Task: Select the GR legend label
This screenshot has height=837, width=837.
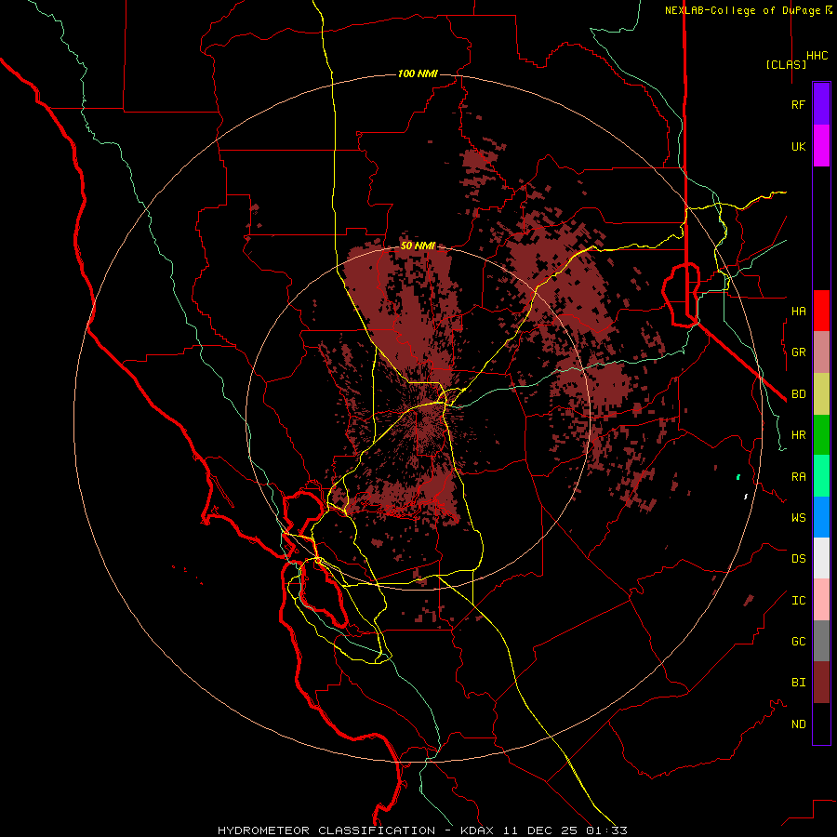Action: (798, 352)
